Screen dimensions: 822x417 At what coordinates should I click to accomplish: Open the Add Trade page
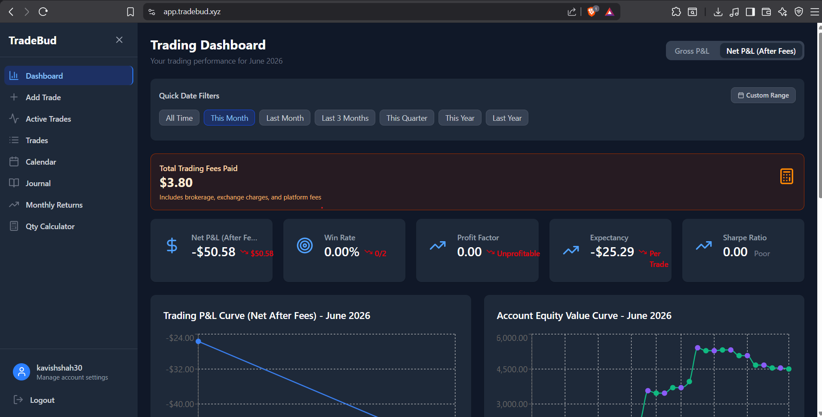point(69,97)
